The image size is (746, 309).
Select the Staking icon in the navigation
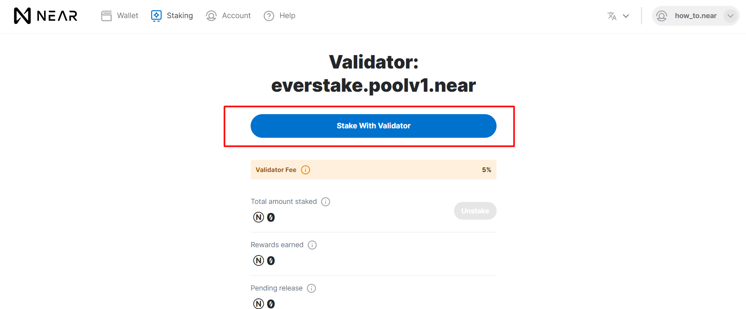156,16
